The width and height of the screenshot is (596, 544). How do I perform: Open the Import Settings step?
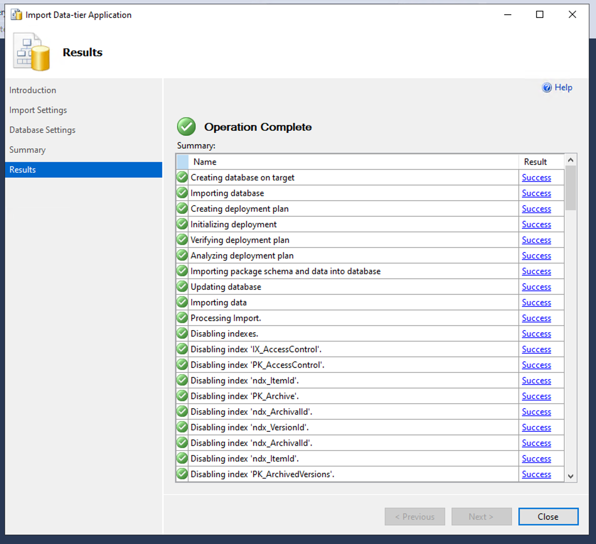(38, 110)
